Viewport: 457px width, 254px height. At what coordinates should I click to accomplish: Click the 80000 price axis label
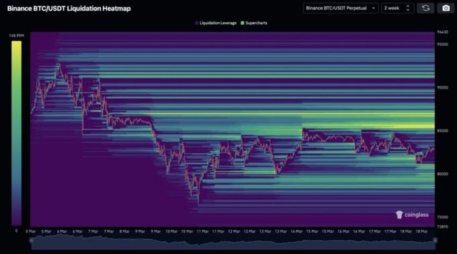pyautogui.click(x=442, y=174)
